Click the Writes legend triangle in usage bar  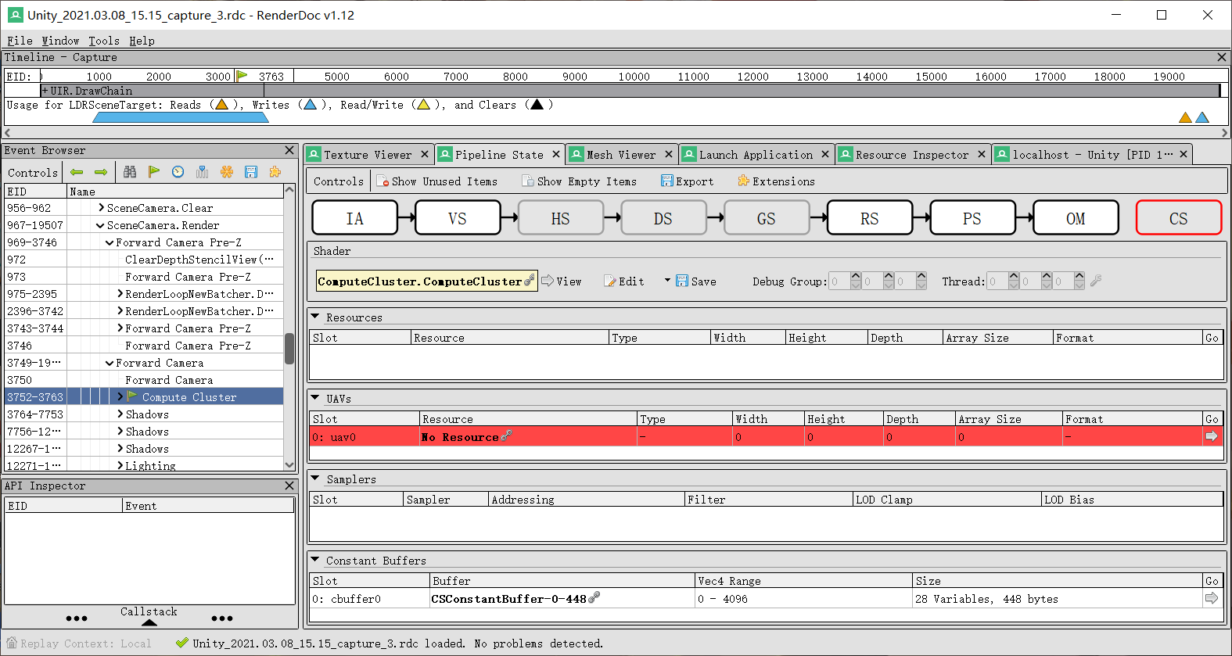tap(310, 105)
